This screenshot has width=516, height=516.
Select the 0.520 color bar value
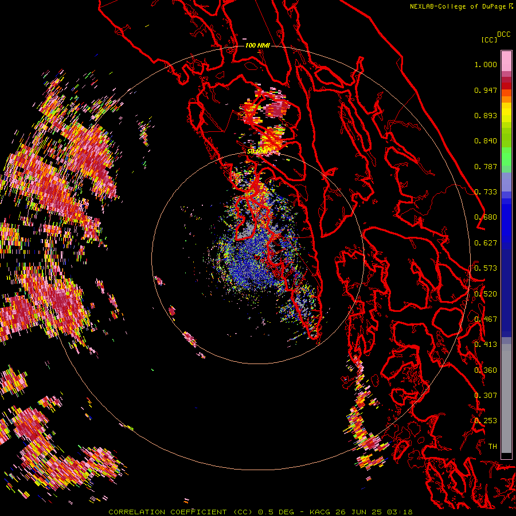(x=486, y=294)
